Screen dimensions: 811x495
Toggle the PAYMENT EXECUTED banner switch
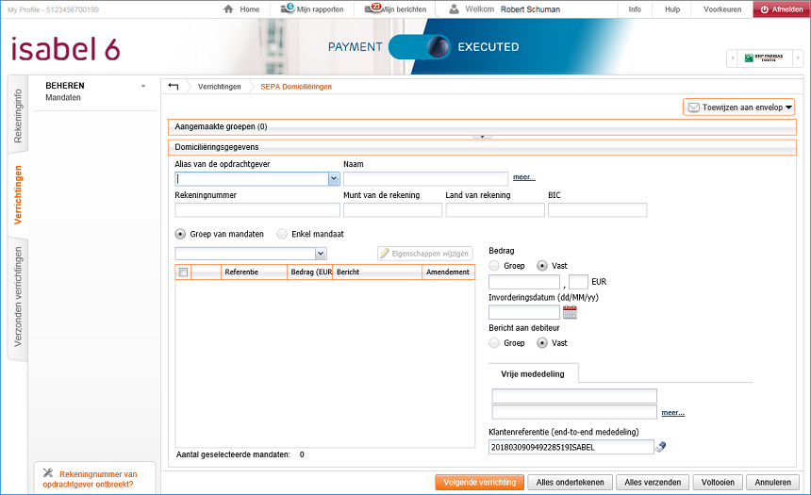[420, 47]
